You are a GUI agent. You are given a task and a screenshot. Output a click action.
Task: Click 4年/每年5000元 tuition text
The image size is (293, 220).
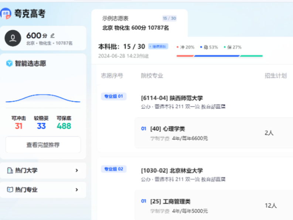point(190,211)
